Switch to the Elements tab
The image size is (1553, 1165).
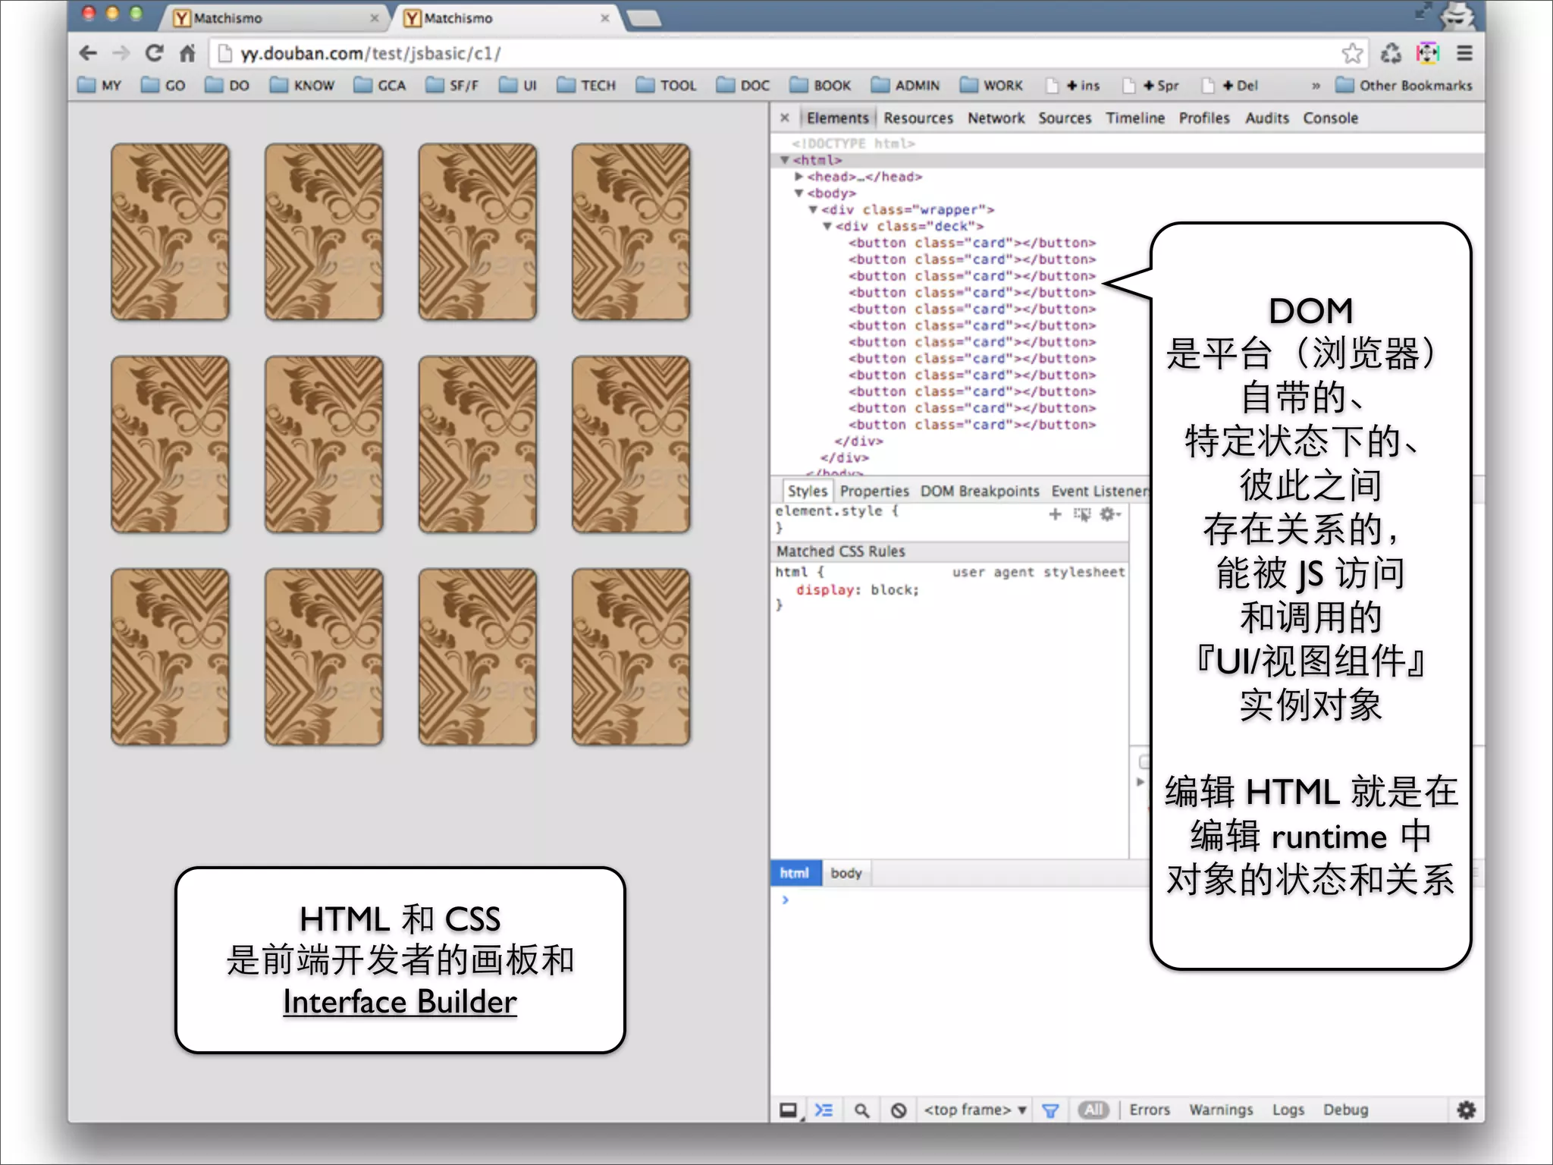coord(837,118)
